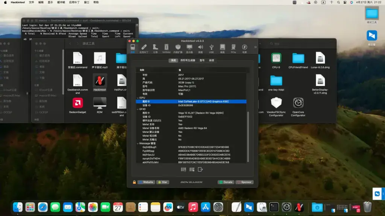385x216 pixels.
Task: Click the Hackintool table vertical scrollbar
Action: tap(248, 136)
